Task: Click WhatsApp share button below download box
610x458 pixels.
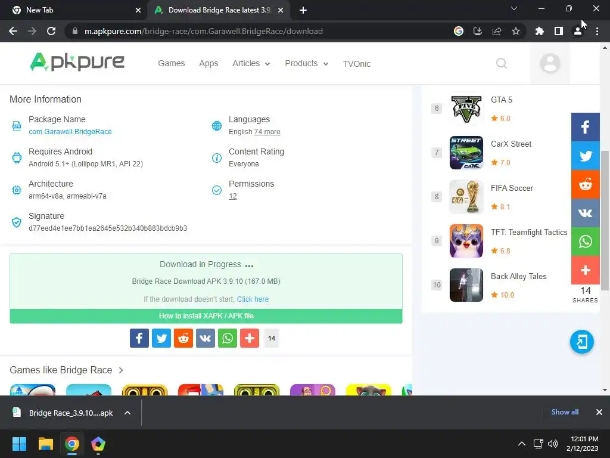Action: (228, 338)
